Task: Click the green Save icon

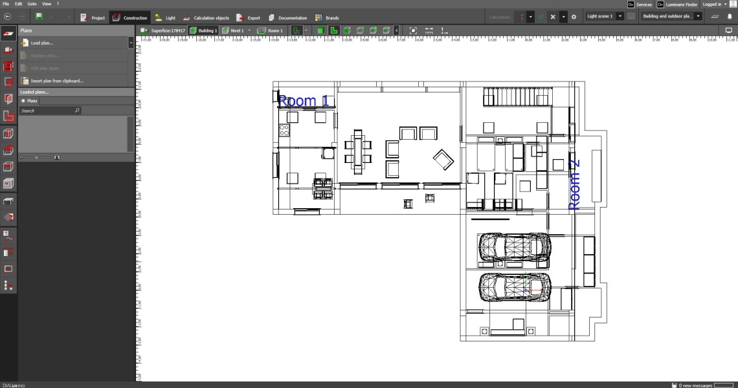Action: tap(39, 17)
